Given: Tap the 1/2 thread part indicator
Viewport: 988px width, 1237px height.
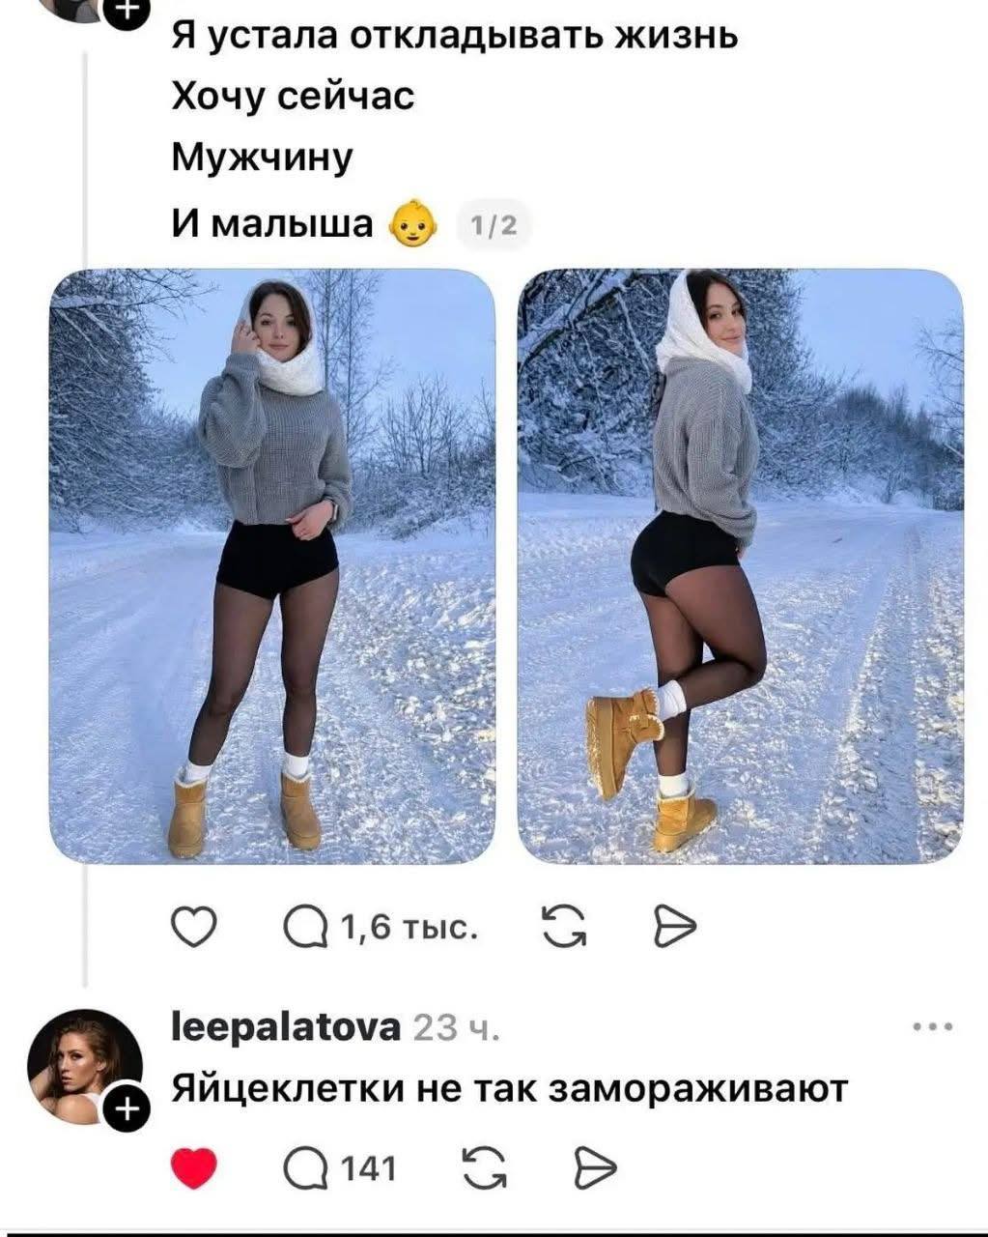Looking at the screenshot, I should click(492, 226).
